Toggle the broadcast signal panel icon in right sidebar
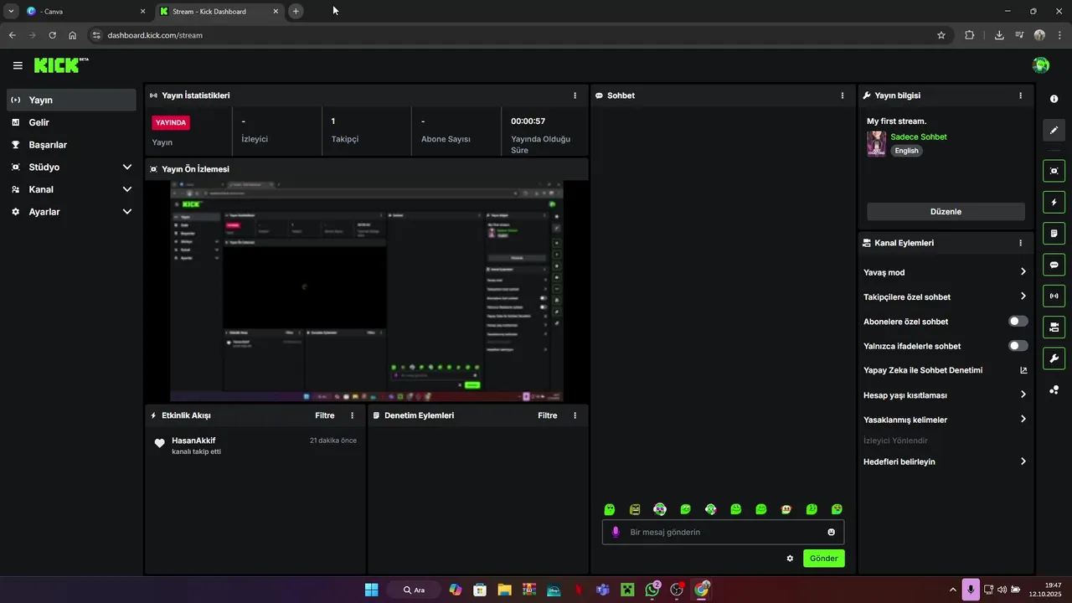This screenshot has width=1072, height=603. tap(1054, 296)
